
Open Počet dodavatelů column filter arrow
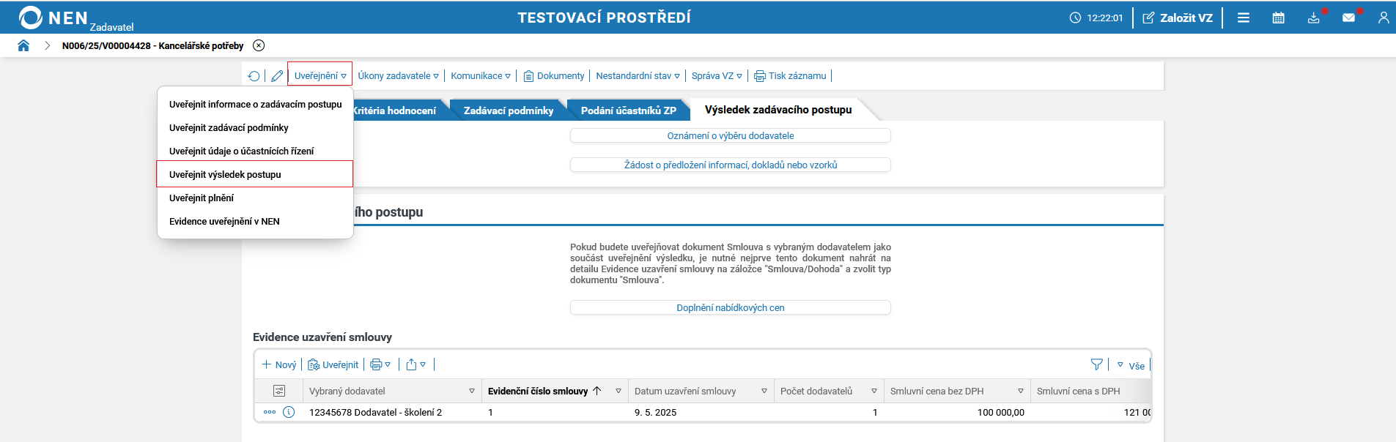coord(874,391)
